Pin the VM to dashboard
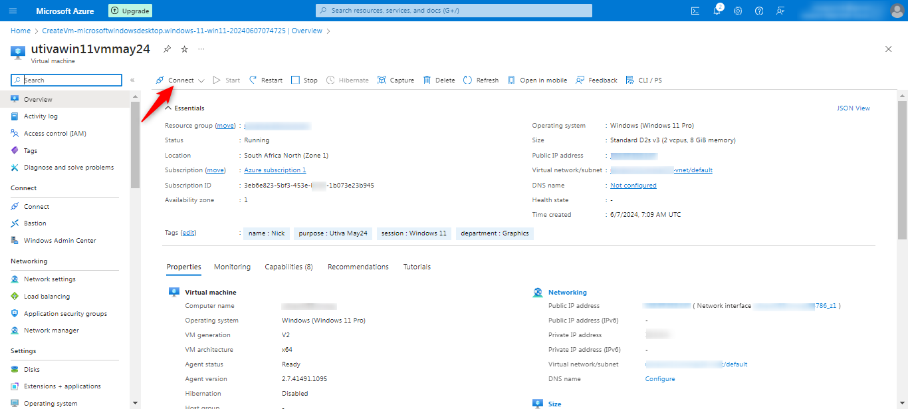This screenshot has width=908, height=409. (167, 49)
